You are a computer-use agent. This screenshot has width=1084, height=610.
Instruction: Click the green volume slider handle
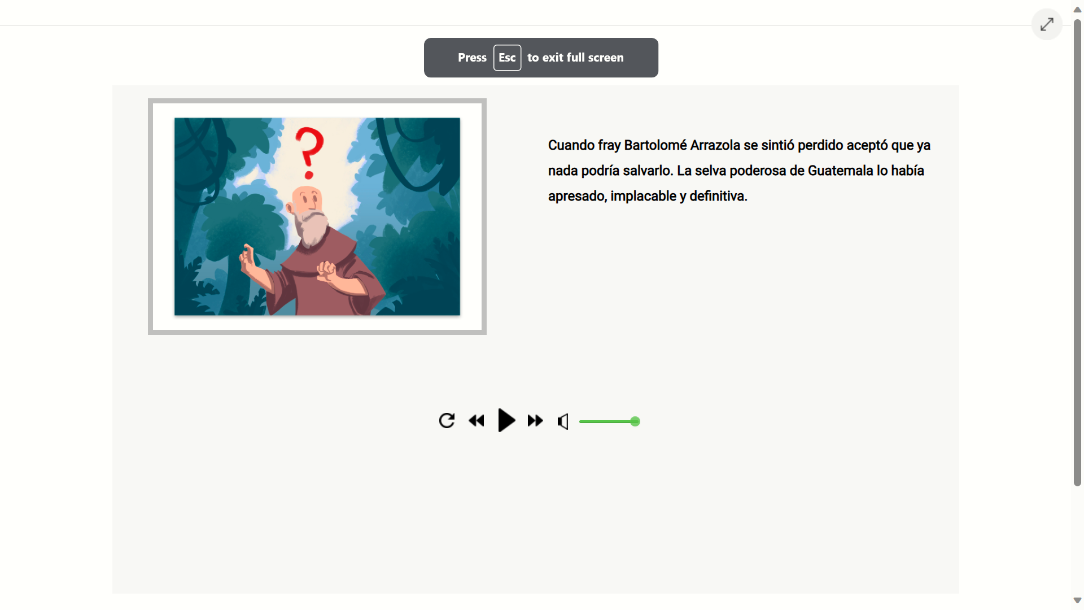point(635,421)
